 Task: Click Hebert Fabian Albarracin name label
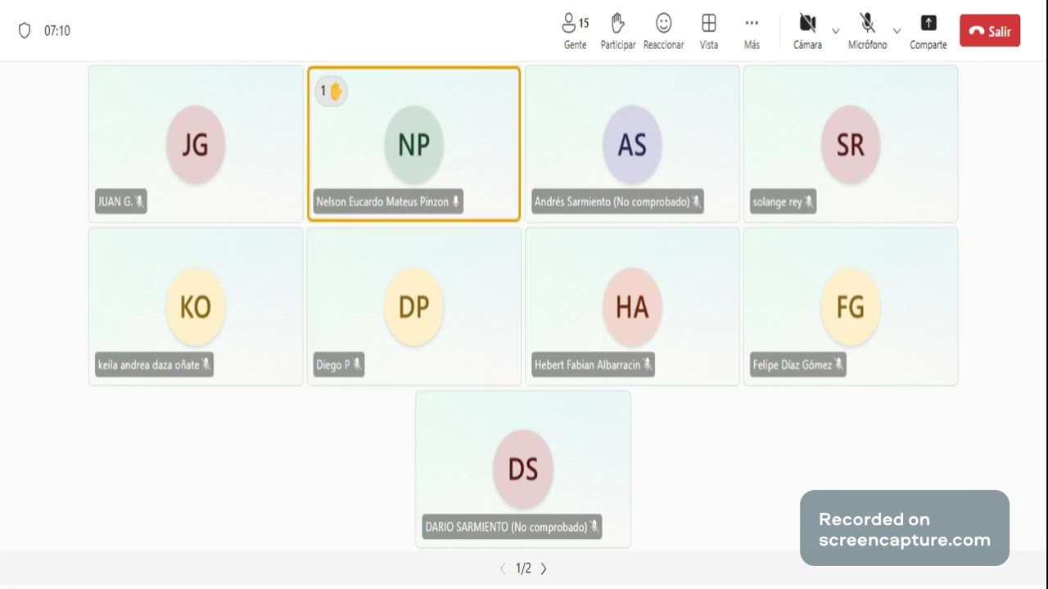[593, 364]
